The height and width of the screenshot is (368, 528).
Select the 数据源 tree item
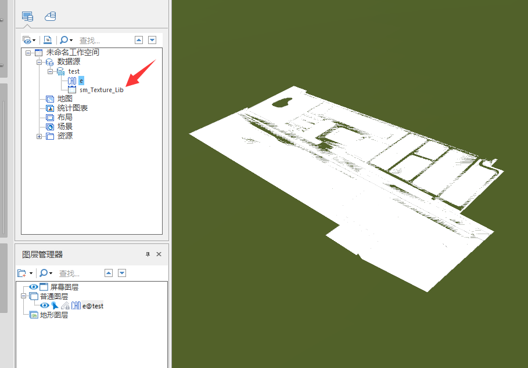69,62
